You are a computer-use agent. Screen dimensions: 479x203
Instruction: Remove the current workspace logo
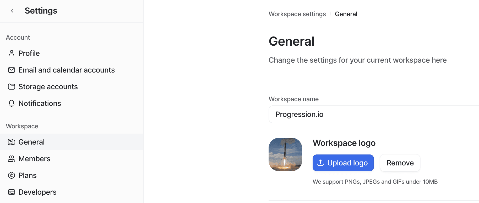pyautogui.click(x=400, y=163)
